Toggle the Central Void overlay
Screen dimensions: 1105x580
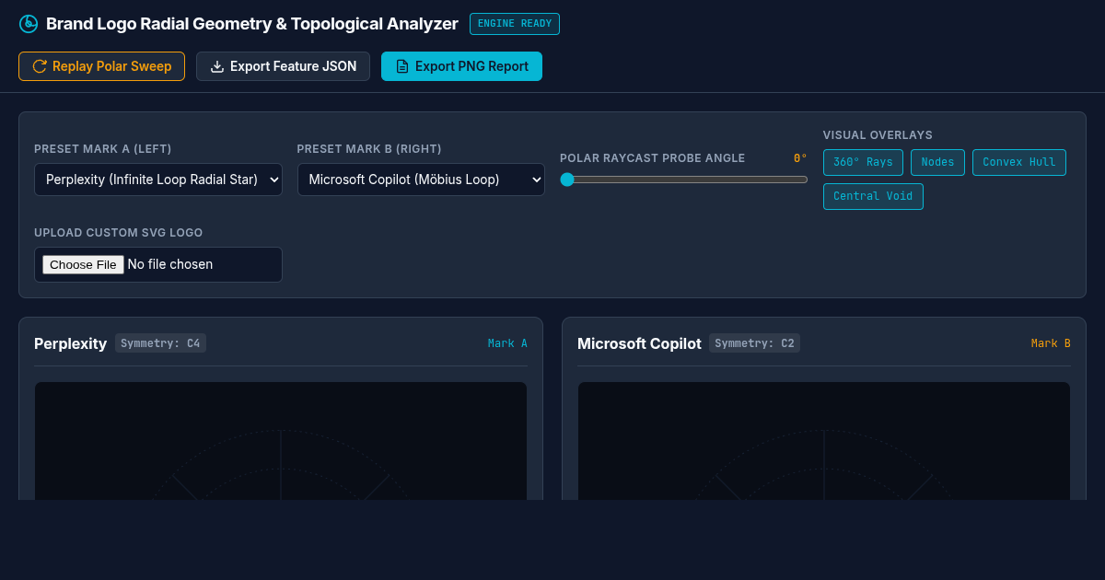pyautogui.click(x=873, y=196)
